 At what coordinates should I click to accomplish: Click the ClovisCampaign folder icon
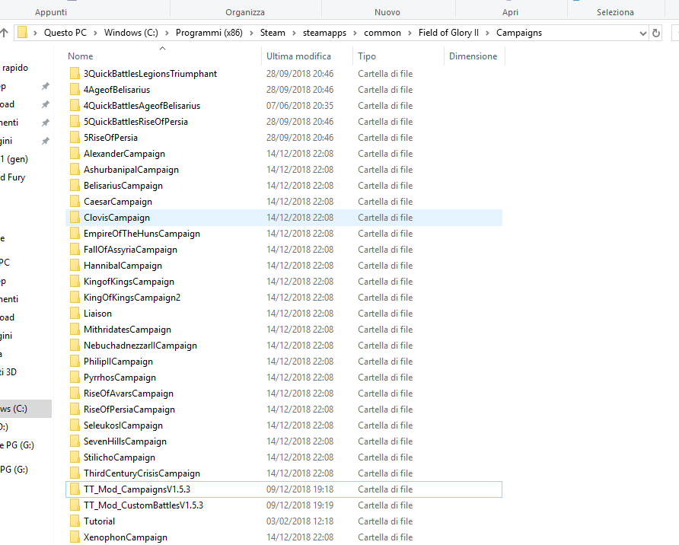(x=75, y=218)
